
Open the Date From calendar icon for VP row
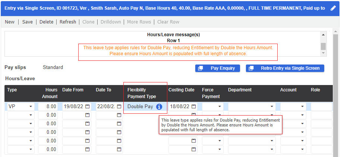pyautogui.click(x=88, y=107)
